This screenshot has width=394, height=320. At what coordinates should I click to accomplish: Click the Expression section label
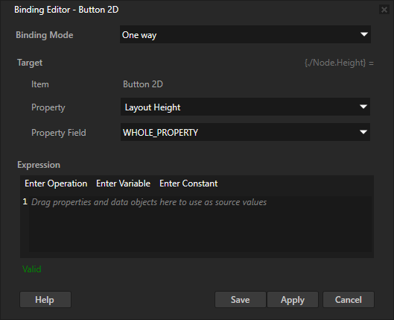coord(39,165)
